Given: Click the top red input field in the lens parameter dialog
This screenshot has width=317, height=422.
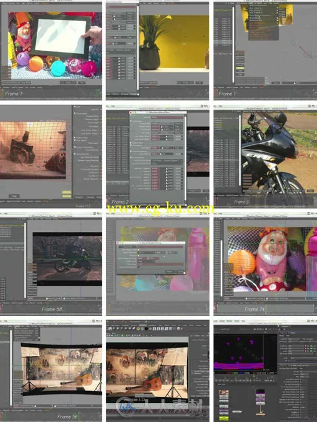Looking at the screenshot, I should [167, 118].
